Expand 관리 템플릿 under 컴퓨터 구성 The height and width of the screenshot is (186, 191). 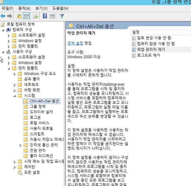(x=9, y=47)
